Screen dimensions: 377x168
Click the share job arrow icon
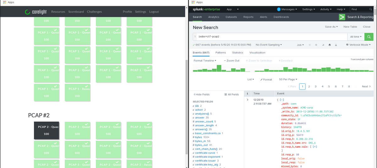323,45
